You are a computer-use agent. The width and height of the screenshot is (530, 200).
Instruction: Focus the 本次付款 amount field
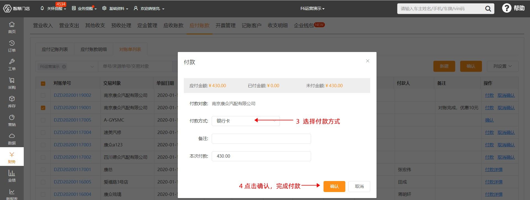tap(261, 156)
